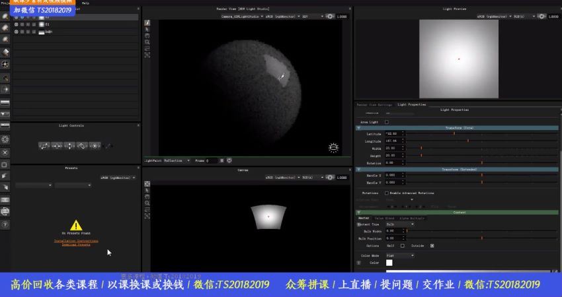This screenshot has width=562, height=297.
Task: Select the arrow pointer tool in Render View
Action: pyautogui.click(x=147, y=29)
